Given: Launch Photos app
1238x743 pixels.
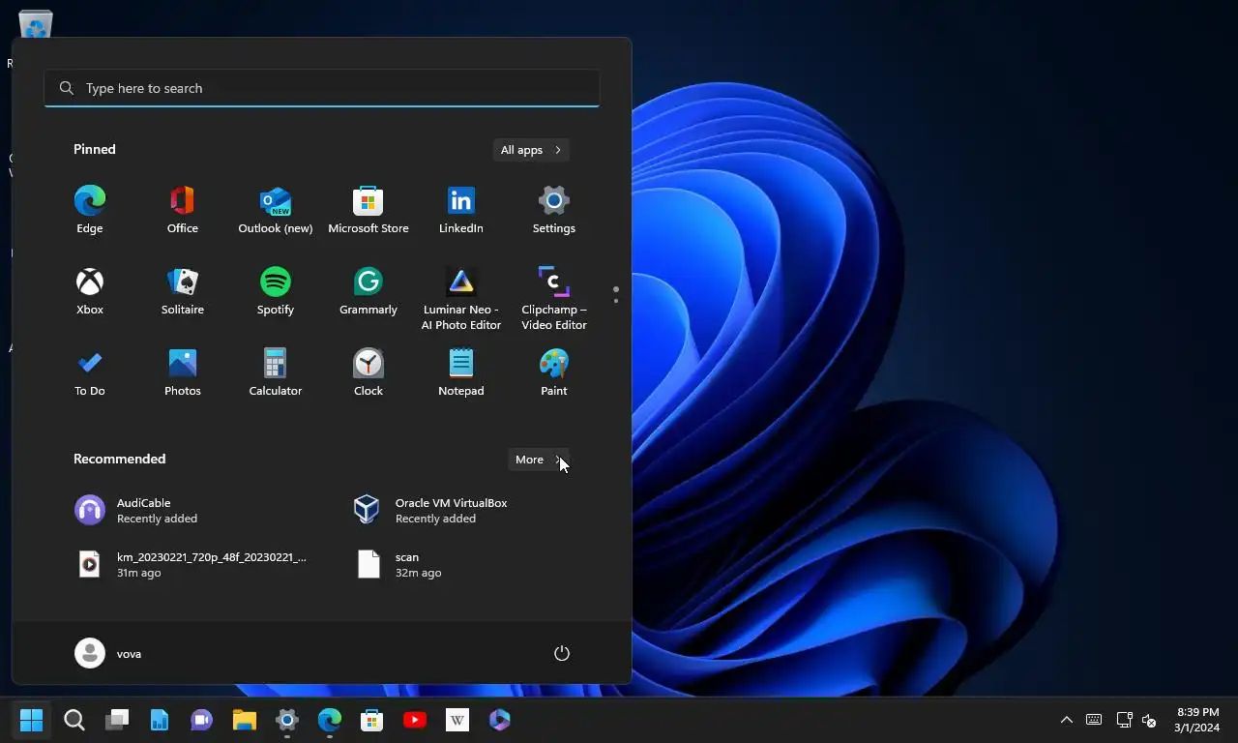Looking at the screenshot, I should tap(183, 372).
